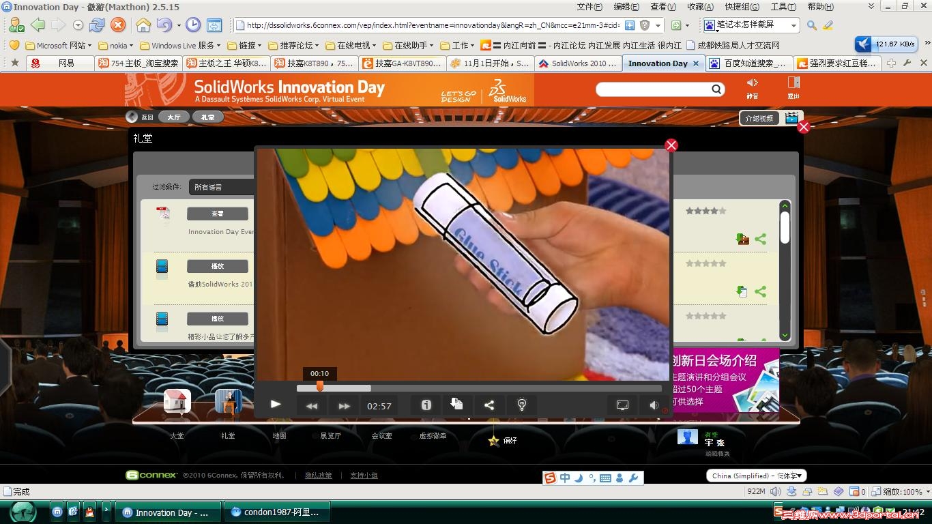Screen dimensions: 932x524
Task: Click the event search input field
Action: click(653, 89)
